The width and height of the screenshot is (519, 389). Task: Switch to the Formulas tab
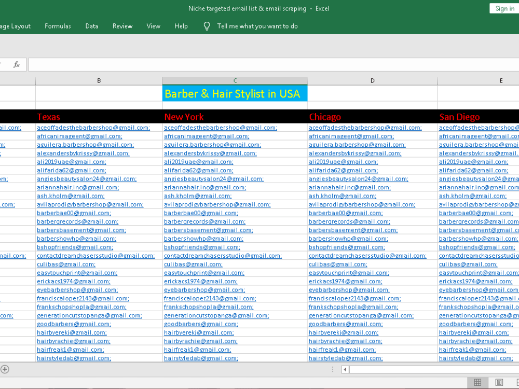58,26
